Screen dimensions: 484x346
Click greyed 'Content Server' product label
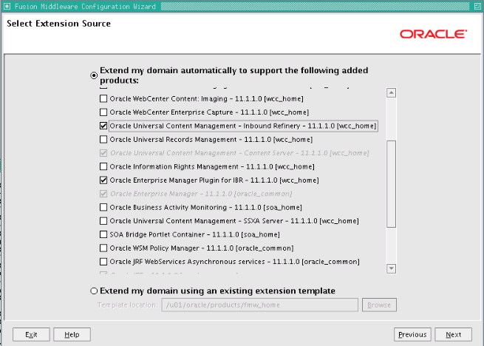coord(239,153)
